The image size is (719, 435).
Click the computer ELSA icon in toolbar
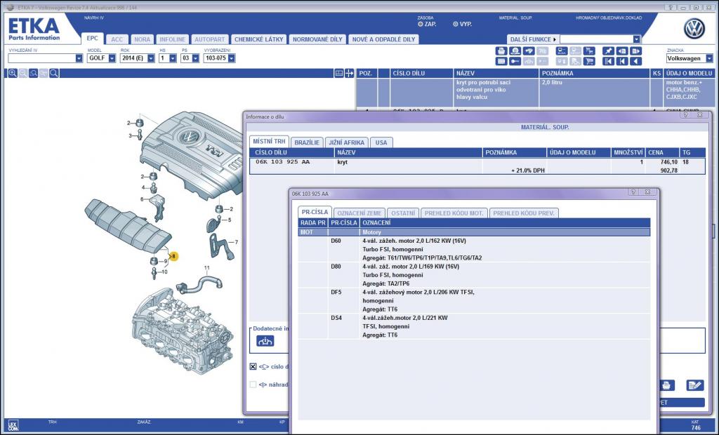(x=562, y=51)
